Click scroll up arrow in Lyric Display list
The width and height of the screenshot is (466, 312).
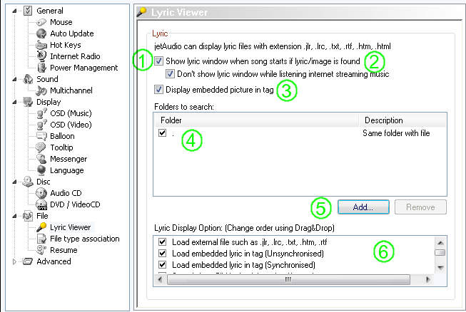(x=440, y=243)
